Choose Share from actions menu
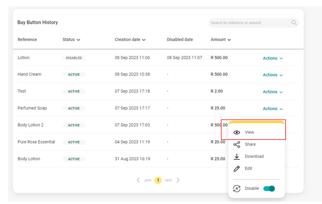 [250, 145]
